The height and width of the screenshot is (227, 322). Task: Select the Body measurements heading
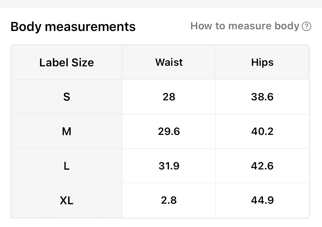coord(73,27)
